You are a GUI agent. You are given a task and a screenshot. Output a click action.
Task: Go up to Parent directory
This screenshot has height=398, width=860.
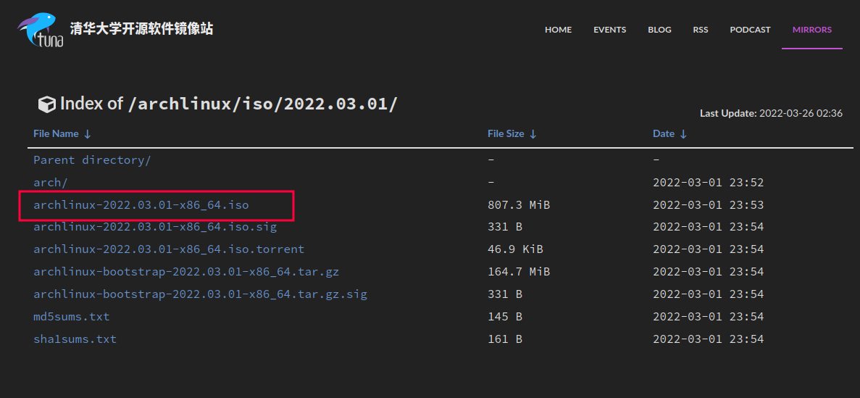coord(92,160)
